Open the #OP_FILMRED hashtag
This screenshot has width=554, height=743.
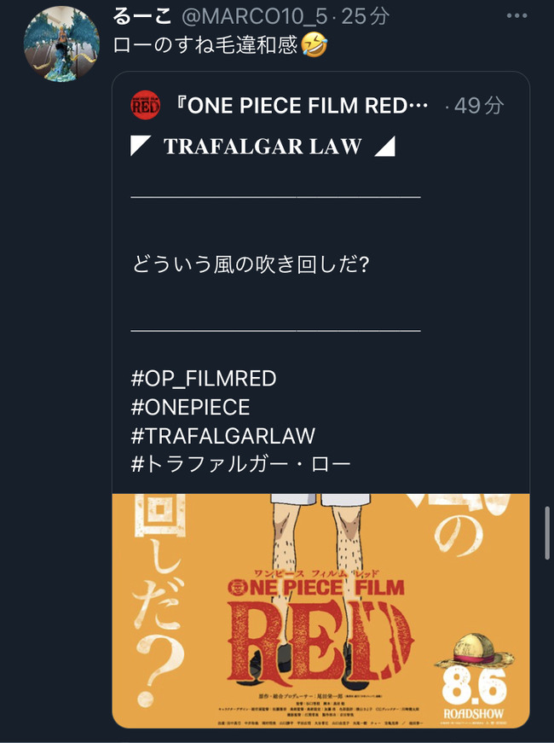click(x=204, y=379)
